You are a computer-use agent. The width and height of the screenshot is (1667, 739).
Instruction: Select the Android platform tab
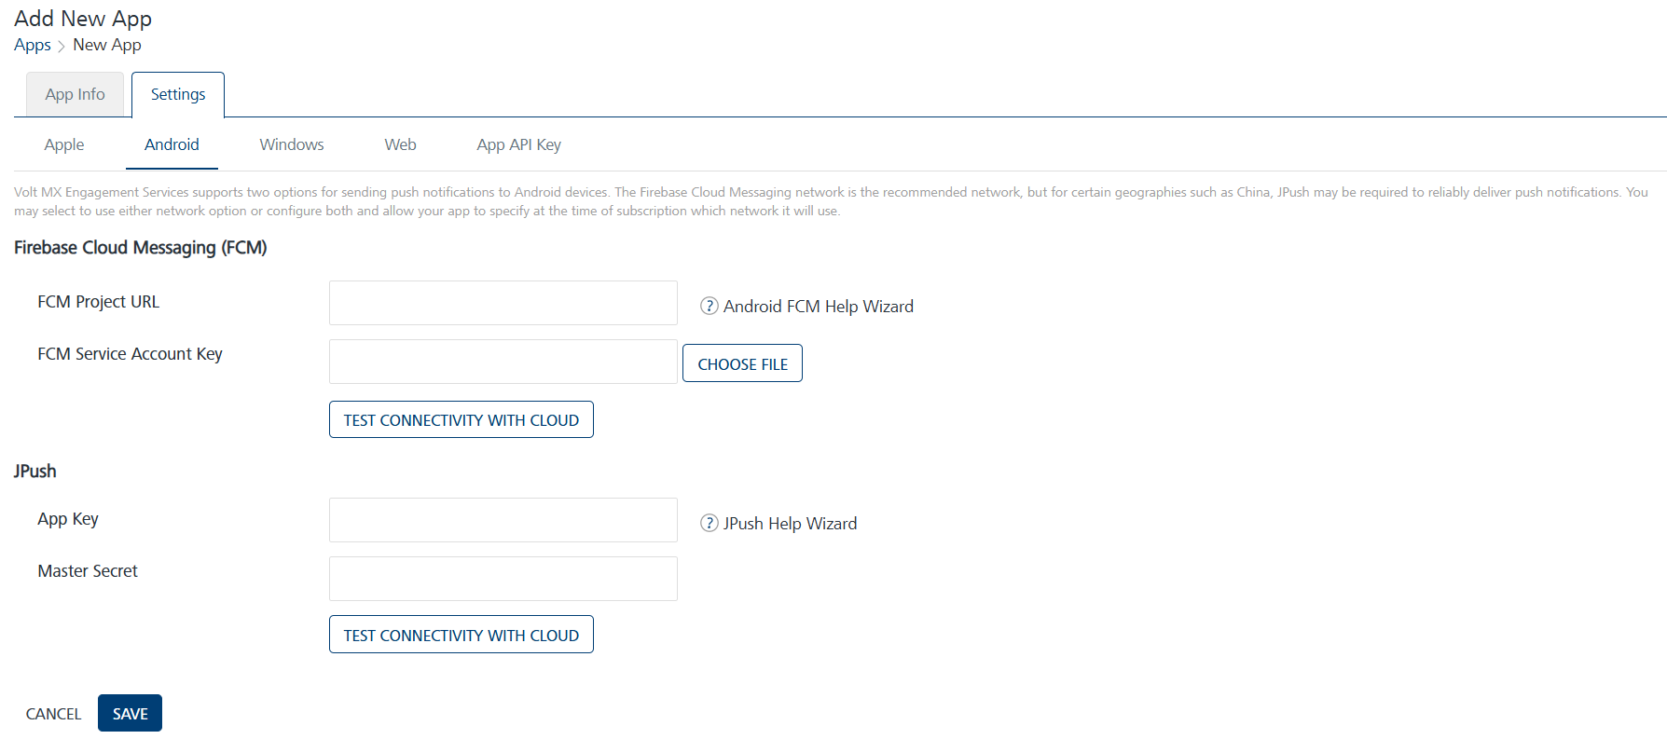pyautogui.click(x=172, y=144)
